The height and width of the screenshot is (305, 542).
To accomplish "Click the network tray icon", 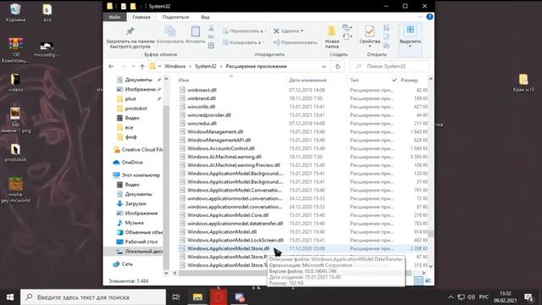I will coord(461,297).
